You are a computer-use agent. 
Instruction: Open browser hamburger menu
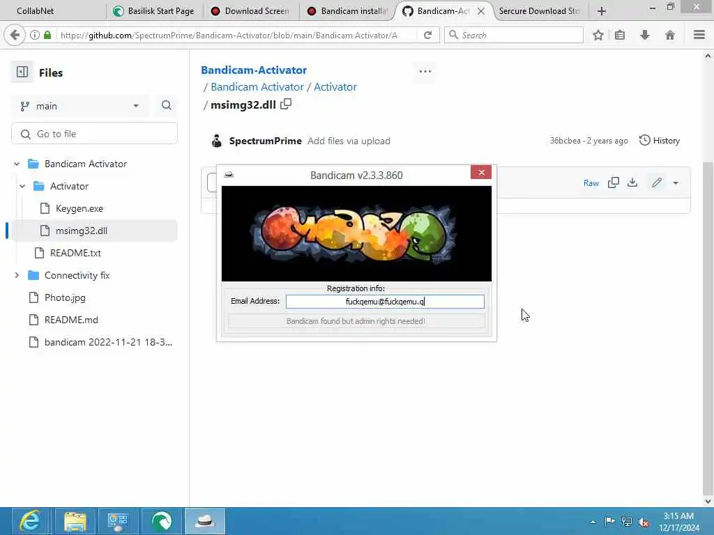pos(699,35)
